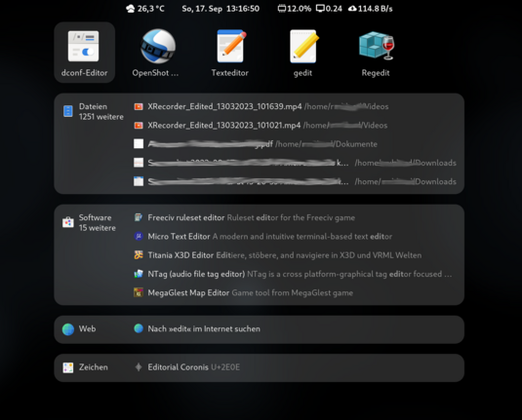Select Micro Text Editor software result

[295, 237]
